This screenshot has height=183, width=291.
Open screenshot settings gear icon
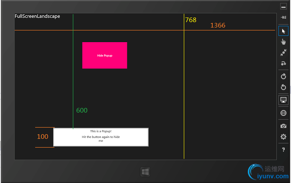click(x=283, y=137)
